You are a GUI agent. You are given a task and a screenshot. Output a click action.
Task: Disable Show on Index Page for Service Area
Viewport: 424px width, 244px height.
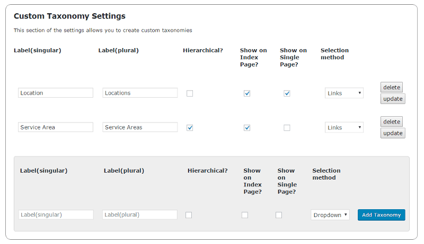247,128
